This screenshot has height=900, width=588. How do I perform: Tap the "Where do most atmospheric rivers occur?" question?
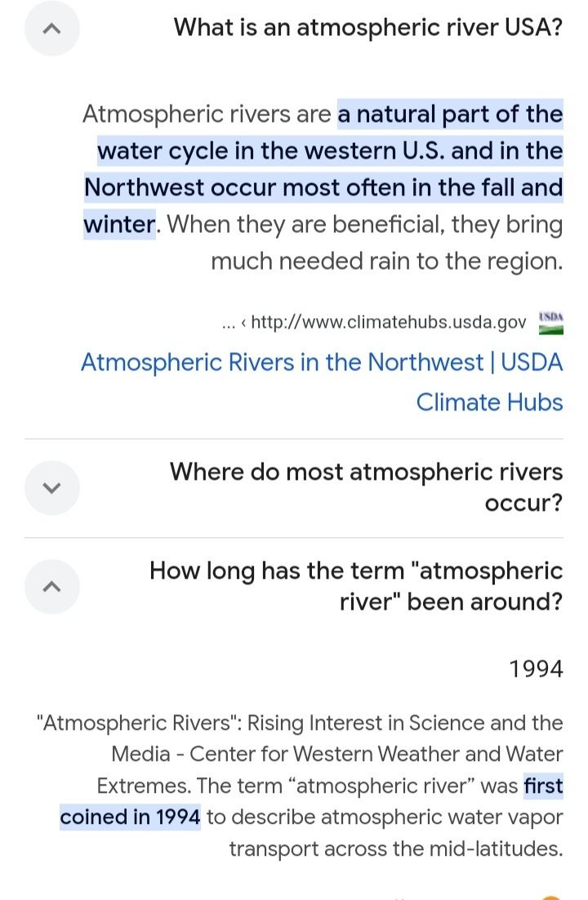tap(366, 487)
